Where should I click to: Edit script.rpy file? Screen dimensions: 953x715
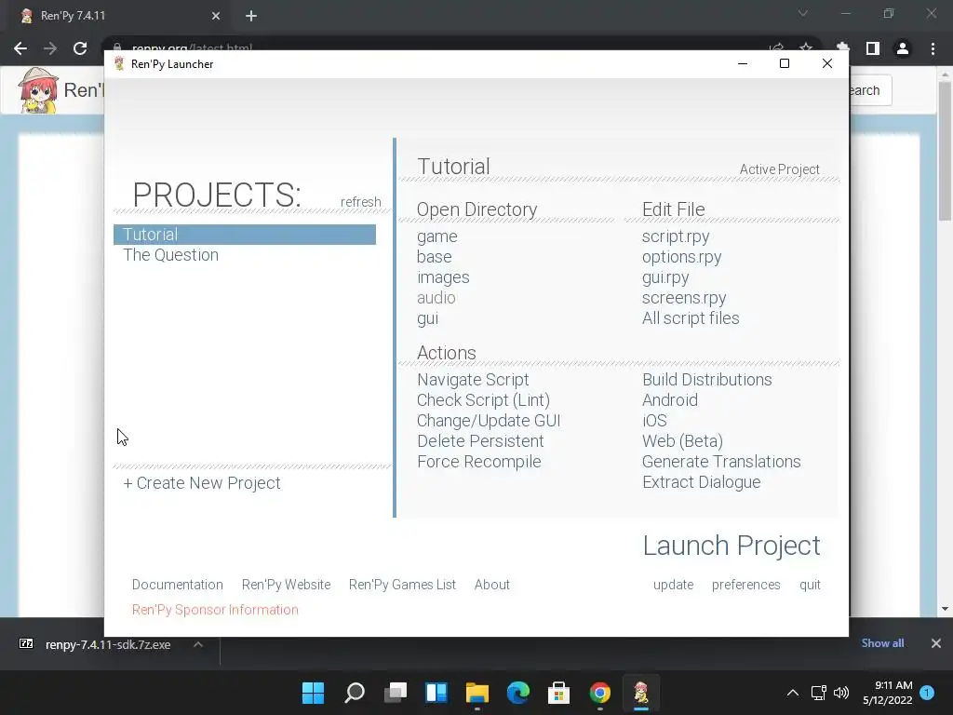tap(676, 236)
